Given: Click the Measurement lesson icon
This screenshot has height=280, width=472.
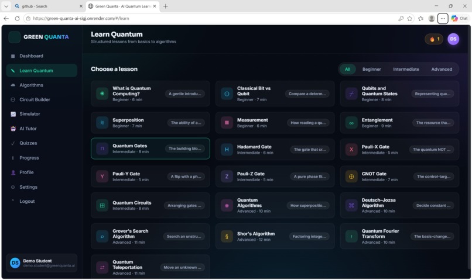Looking at the screenshot, I should pos(227,123).
